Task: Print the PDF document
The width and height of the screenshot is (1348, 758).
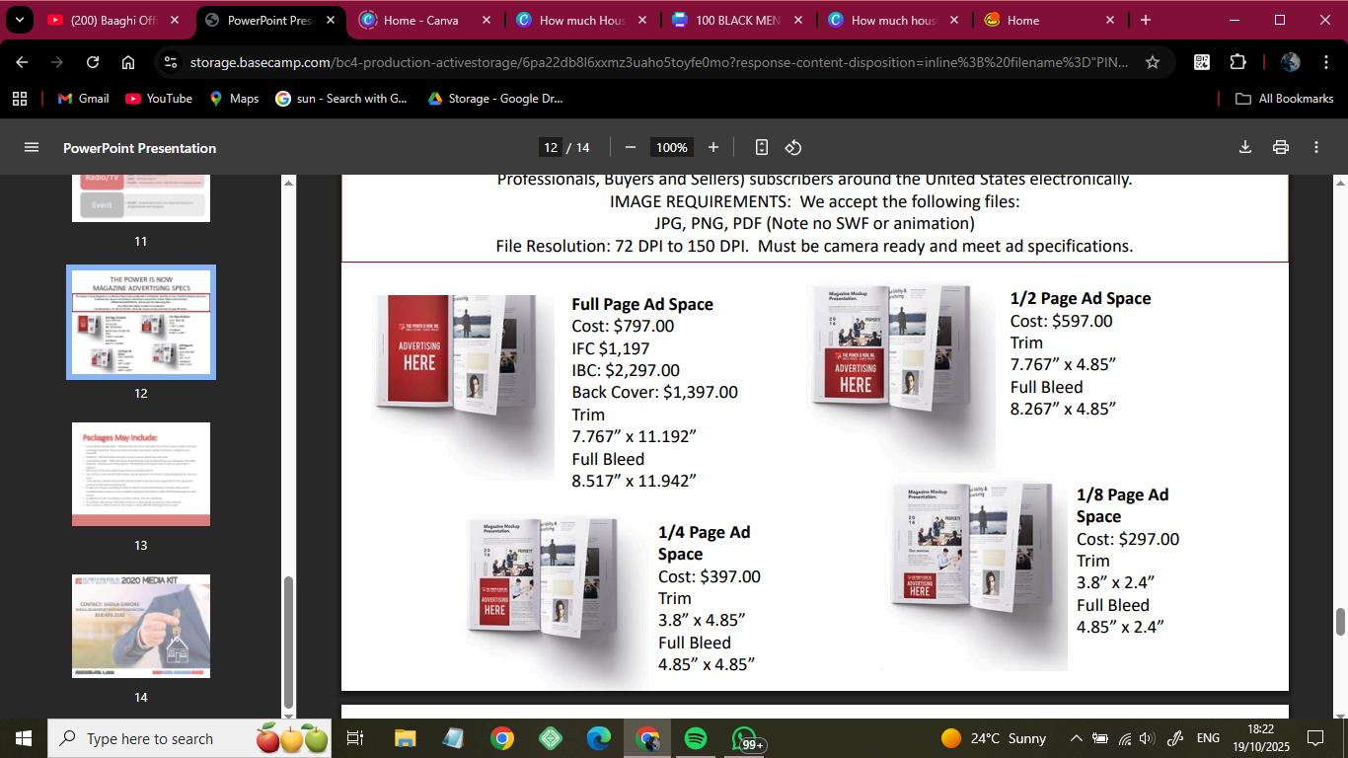Action: click(1281, 147)
